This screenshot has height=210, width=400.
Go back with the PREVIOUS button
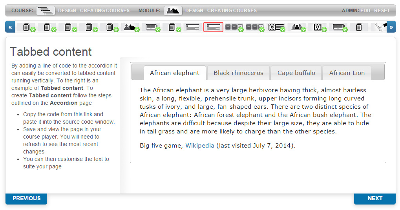(x=26, y=199)
